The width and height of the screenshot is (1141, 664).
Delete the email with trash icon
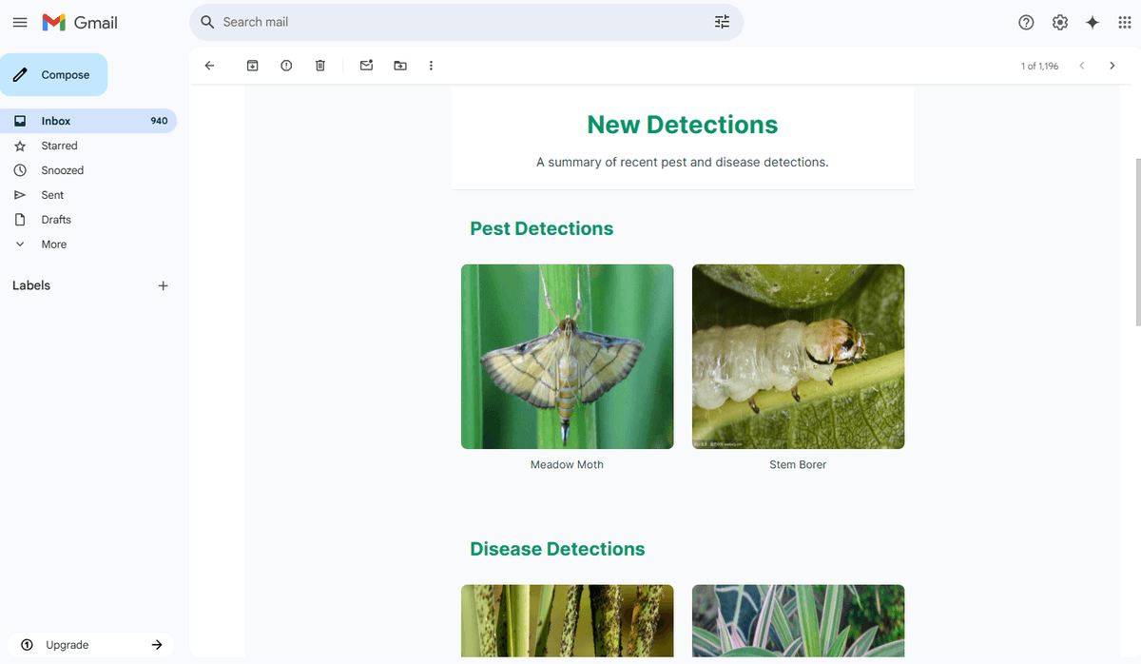coord(320,66)
